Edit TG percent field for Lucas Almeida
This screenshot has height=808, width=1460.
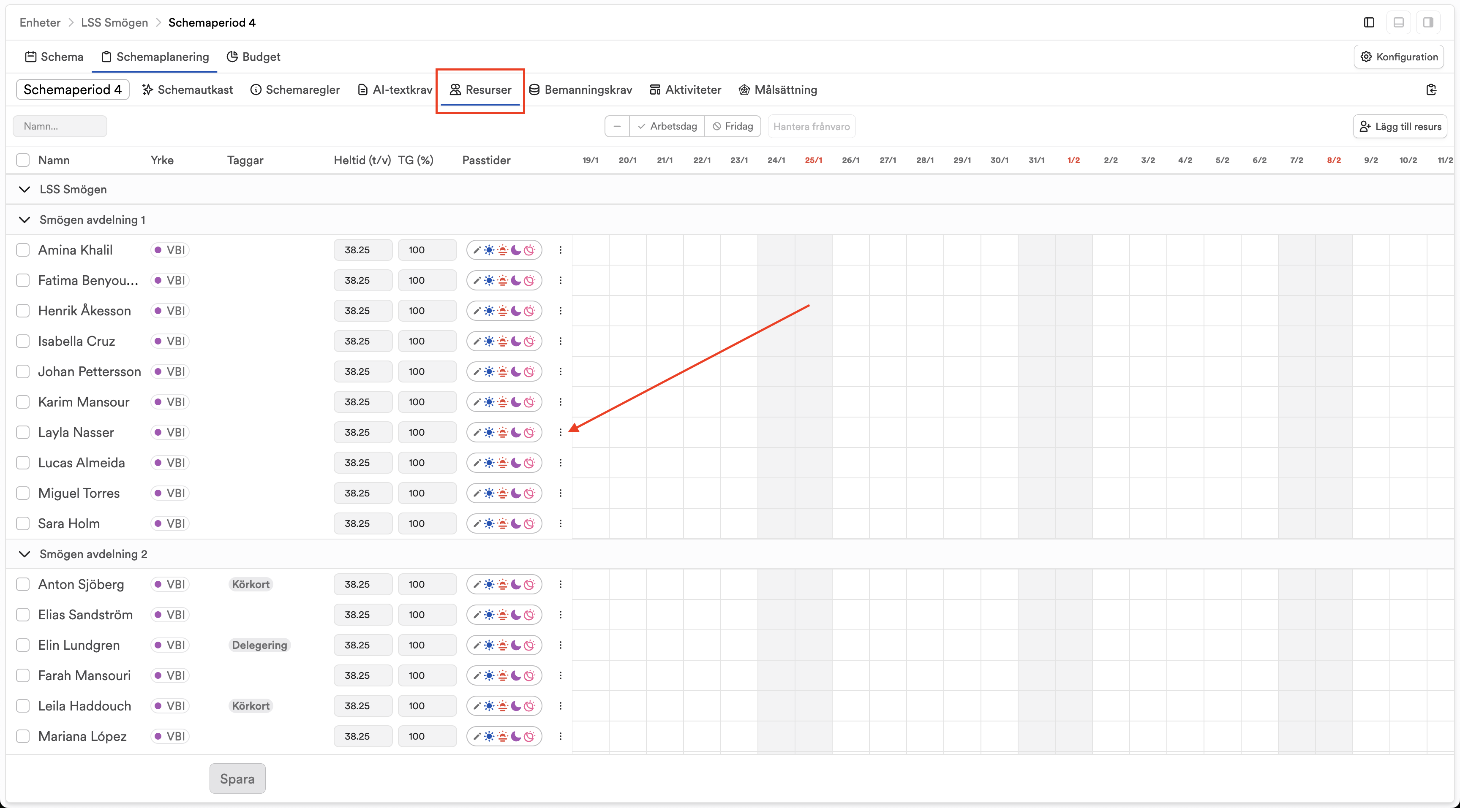click(427, 463)
